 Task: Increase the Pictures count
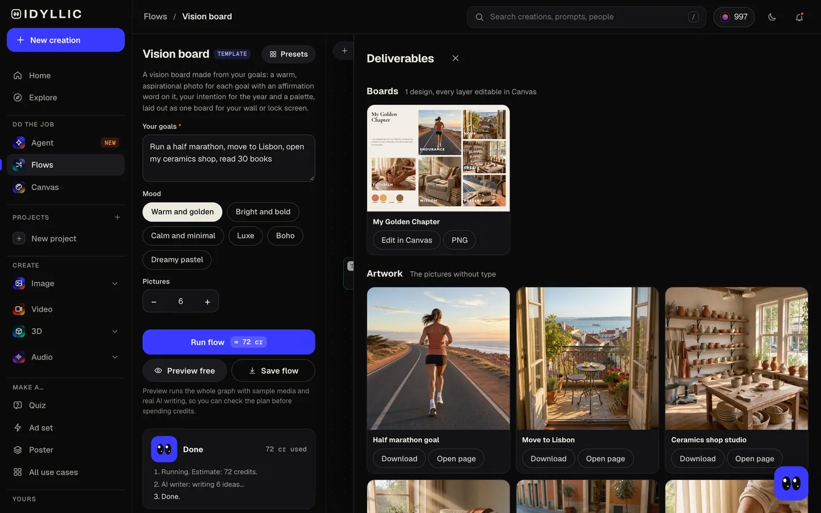pos(208,302)
